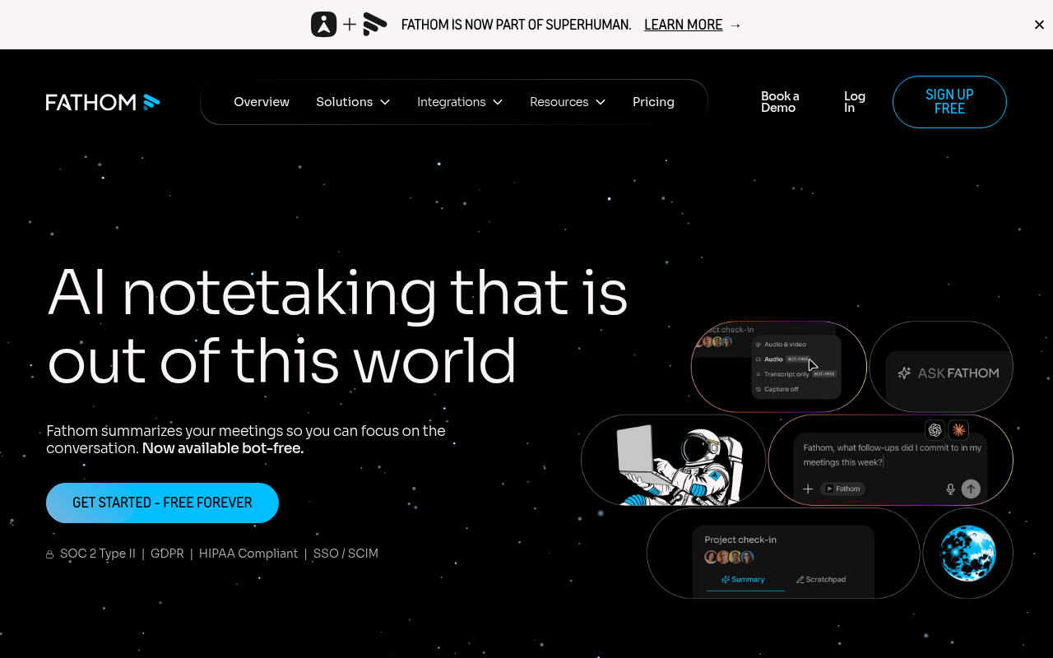
Task: Open the Overview nav item
Action: [x=262, y=102]
